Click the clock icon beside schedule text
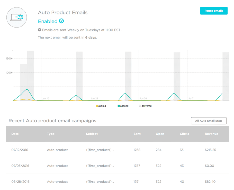Viewport: 234px width, 190px height. (x=40, y=30)
